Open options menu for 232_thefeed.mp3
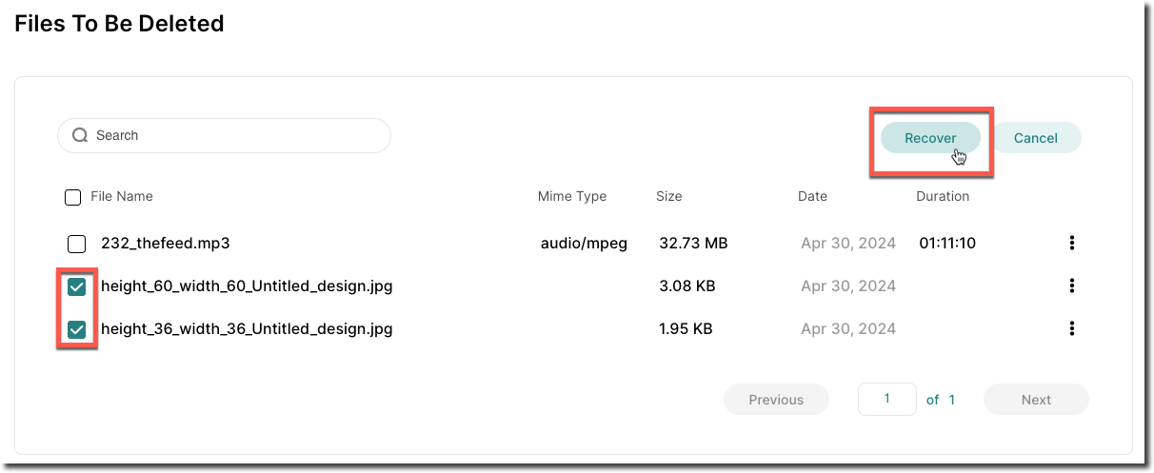Image resolution: width=1154 pixels, height=473 pixels. 1072,243
